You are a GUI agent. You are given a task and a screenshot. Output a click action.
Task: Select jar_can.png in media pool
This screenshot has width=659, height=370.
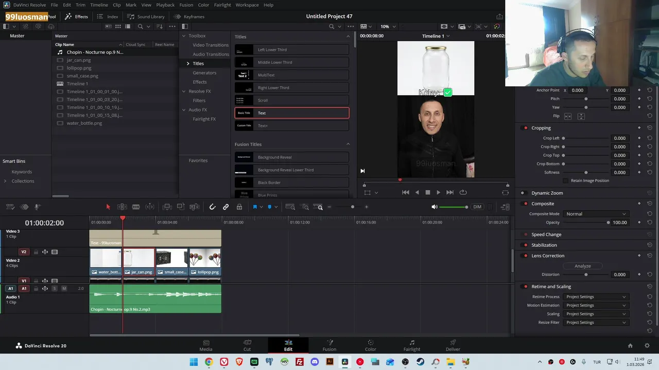coord(79,60)
